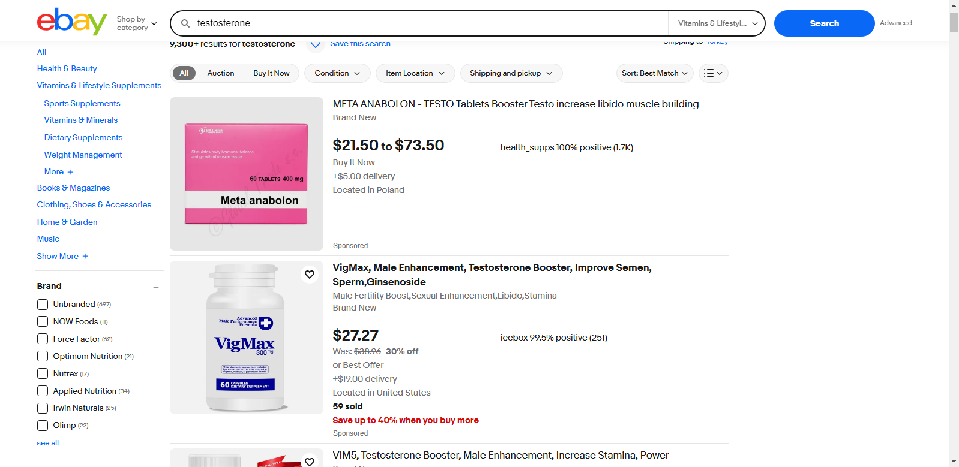This screenshot has height=467, width=959.
Task: Open the Condition dropdown
Action: click(338, 73)
